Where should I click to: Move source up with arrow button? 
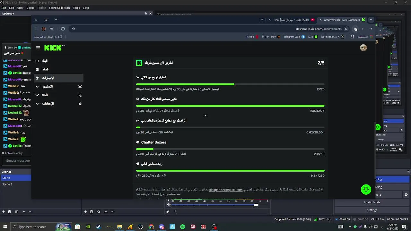click(106, 212)
